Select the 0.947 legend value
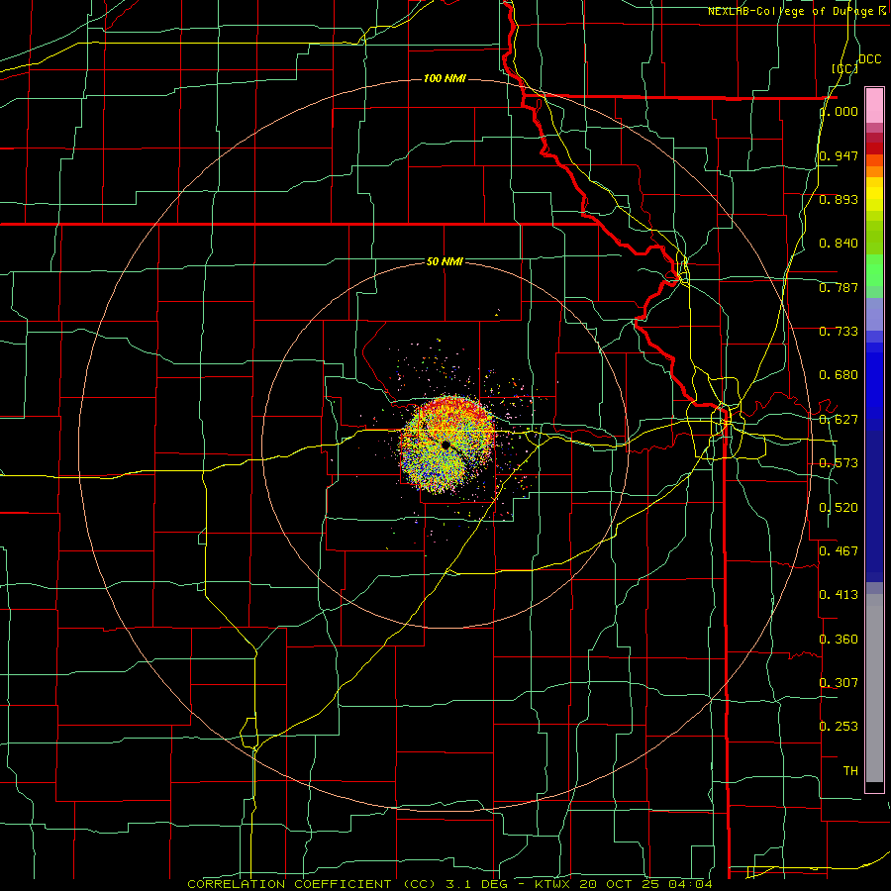The image size is (891, 891). 839,155
